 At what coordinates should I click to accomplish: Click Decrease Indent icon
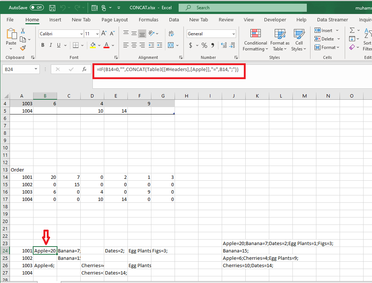[151, 45]
